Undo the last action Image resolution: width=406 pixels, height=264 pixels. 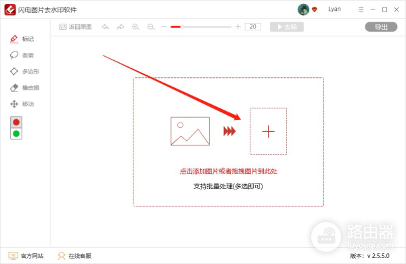[x=105, y=27]
